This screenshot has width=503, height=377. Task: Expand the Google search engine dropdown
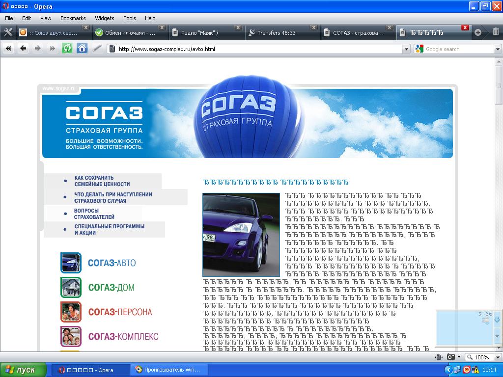[x=419, y=49]
